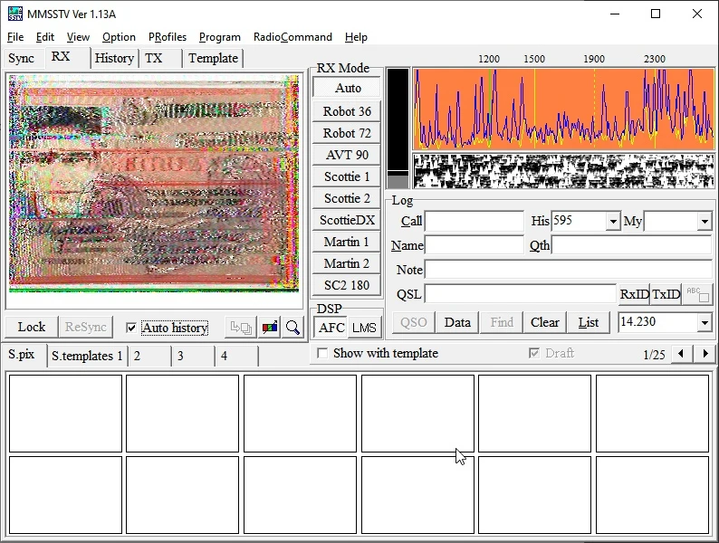The width and height of the screenshot is (719, 543).
Task: Disable the Auto history checkbox
Action: pos(132,328)
